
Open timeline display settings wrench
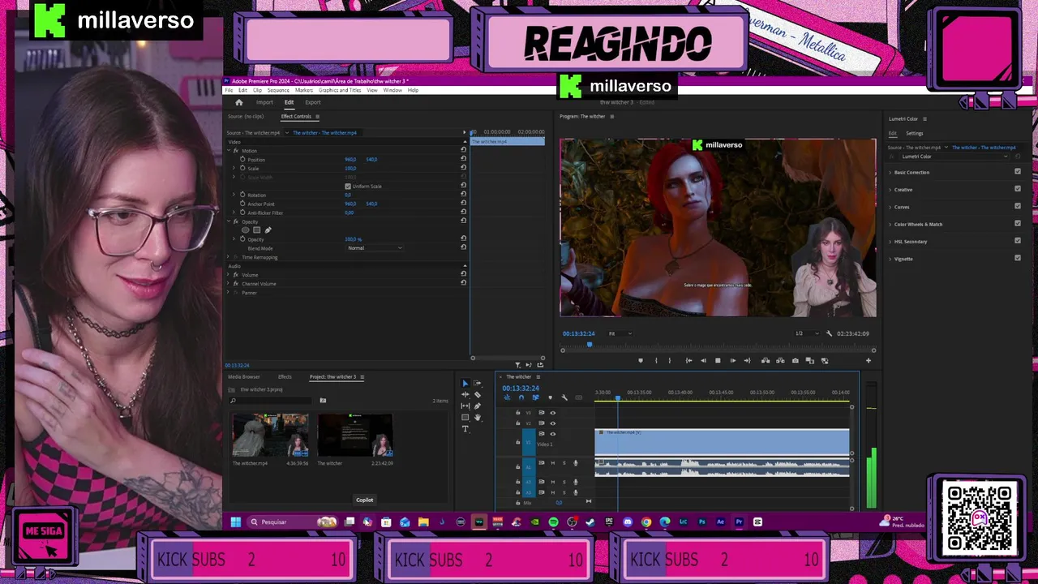pos(564,397)
